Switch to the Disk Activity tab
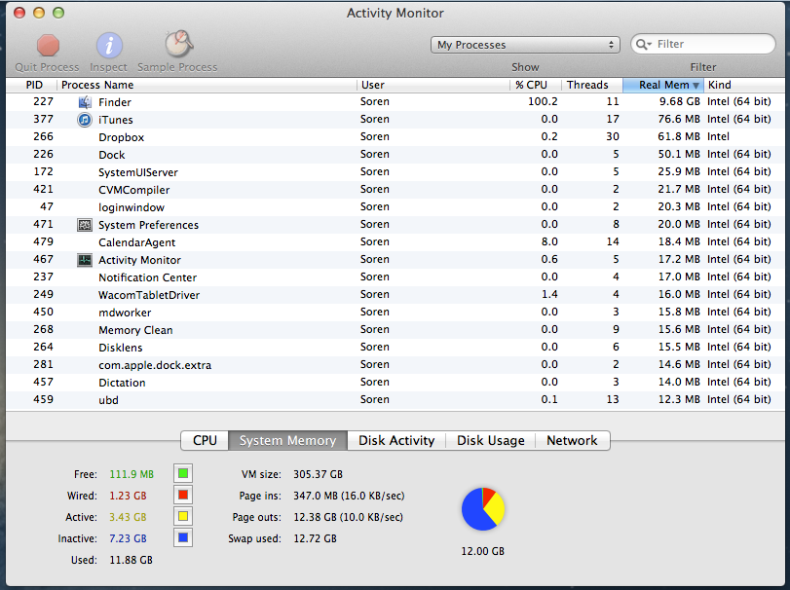Screen dimensions: 790x590 click(396, 440)
